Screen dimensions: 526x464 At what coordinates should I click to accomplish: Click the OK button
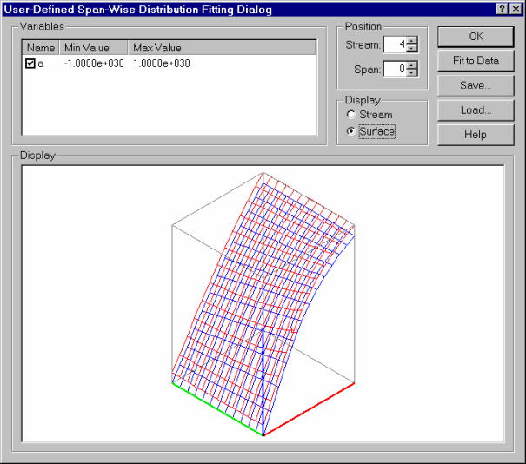tap(476, 36)
